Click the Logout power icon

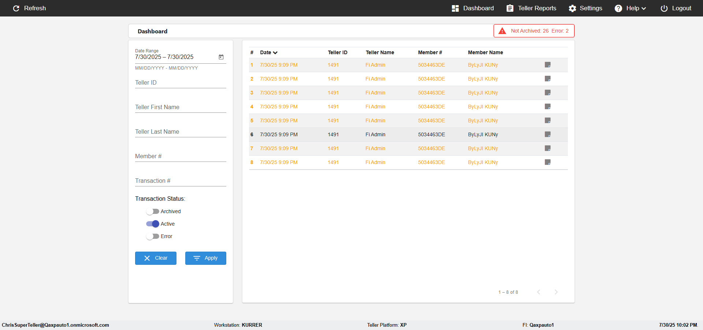664,8
